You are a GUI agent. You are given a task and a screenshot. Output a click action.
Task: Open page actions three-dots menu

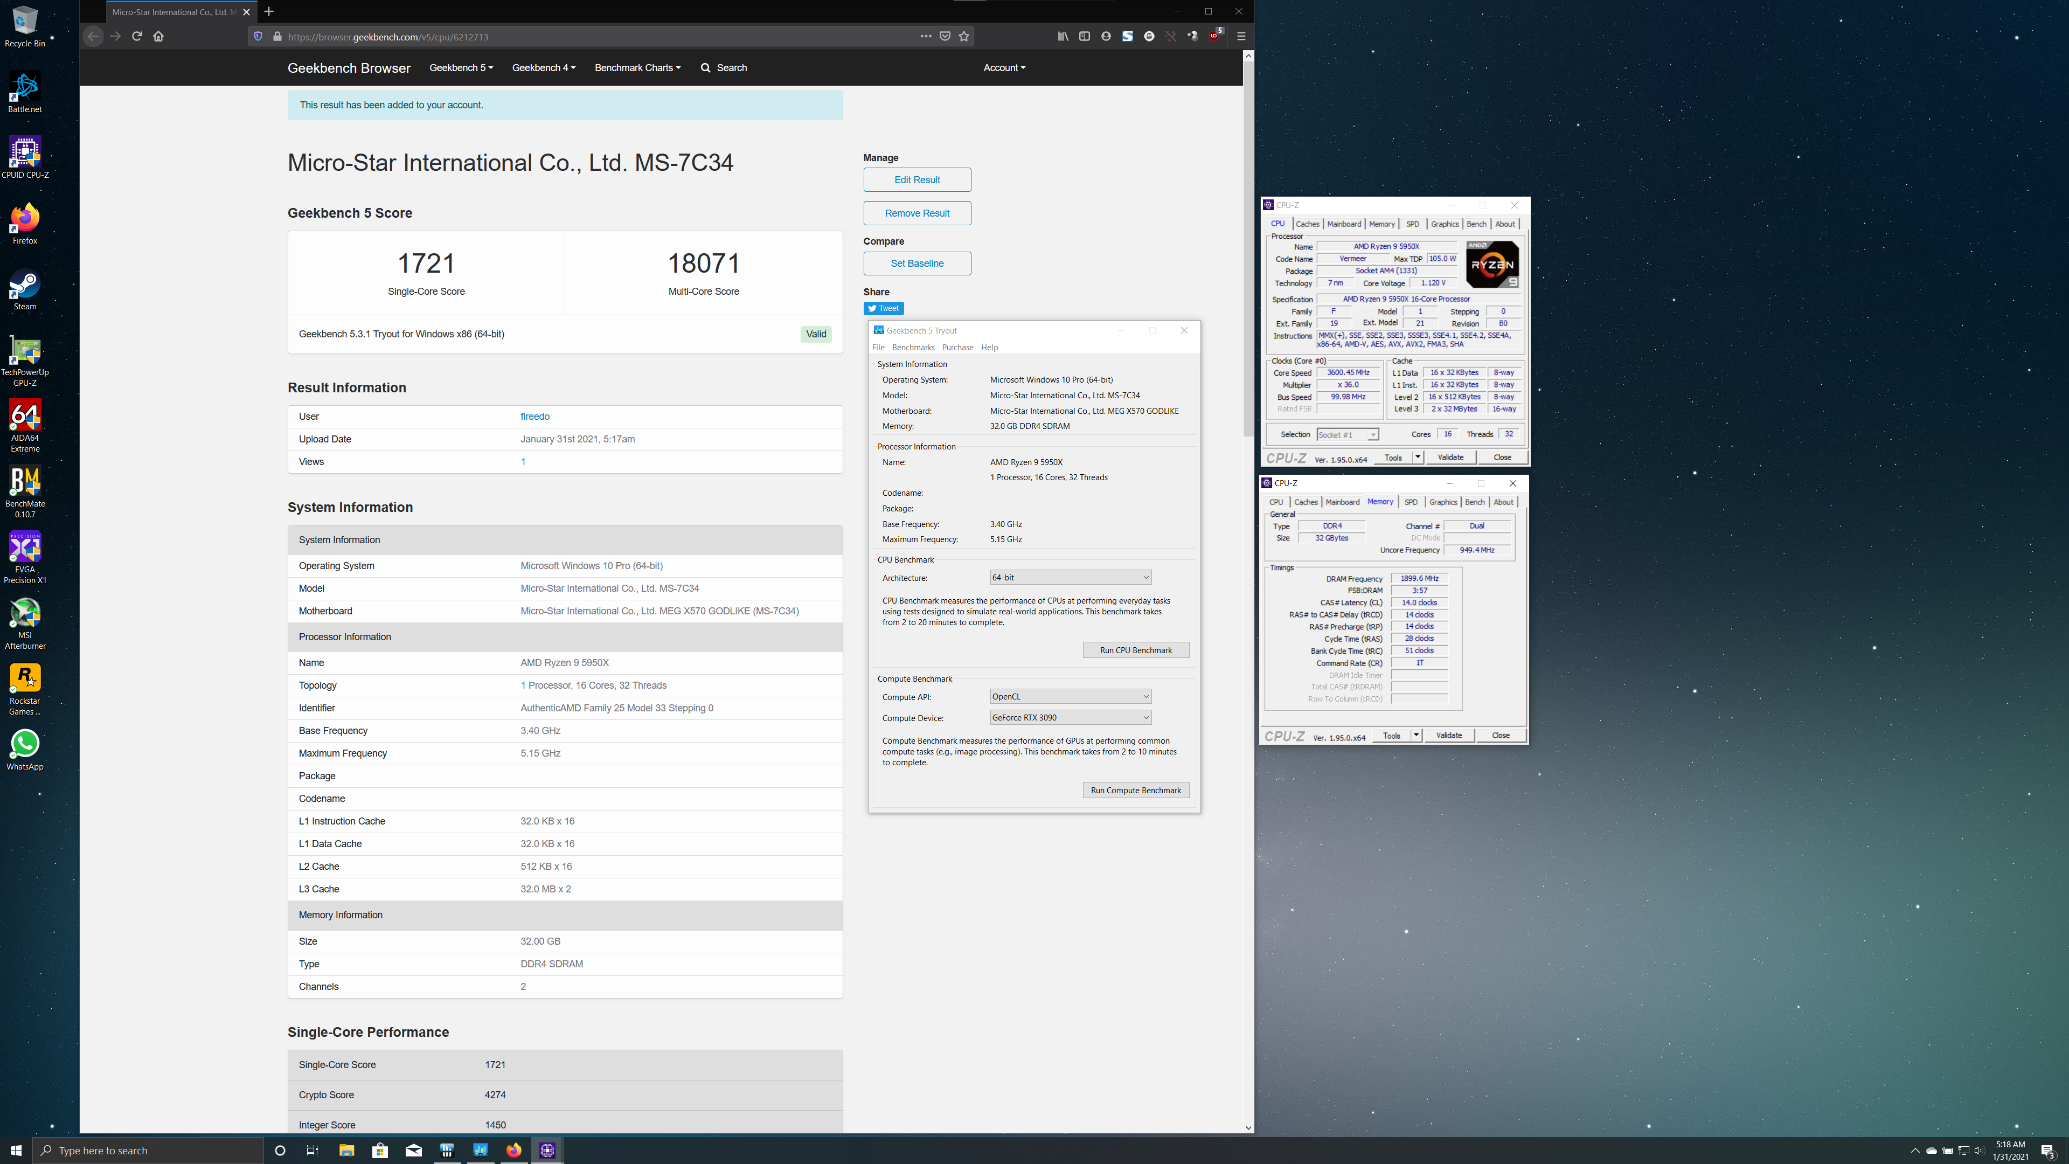coord(926,36)
